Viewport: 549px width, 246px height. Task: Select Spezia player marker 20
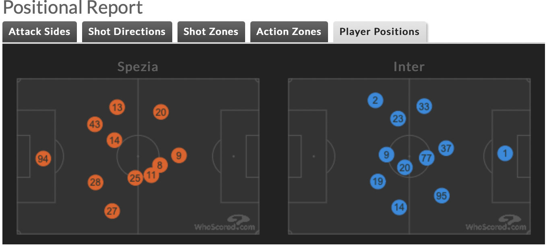pyautogui.click(x=161, y=112)
